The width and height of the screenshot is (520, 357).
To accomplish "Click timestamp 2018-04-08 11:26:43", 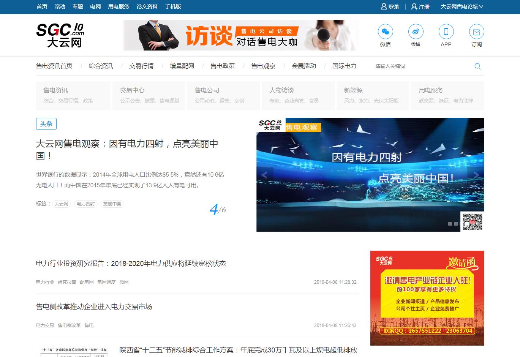I will (335, 325).
